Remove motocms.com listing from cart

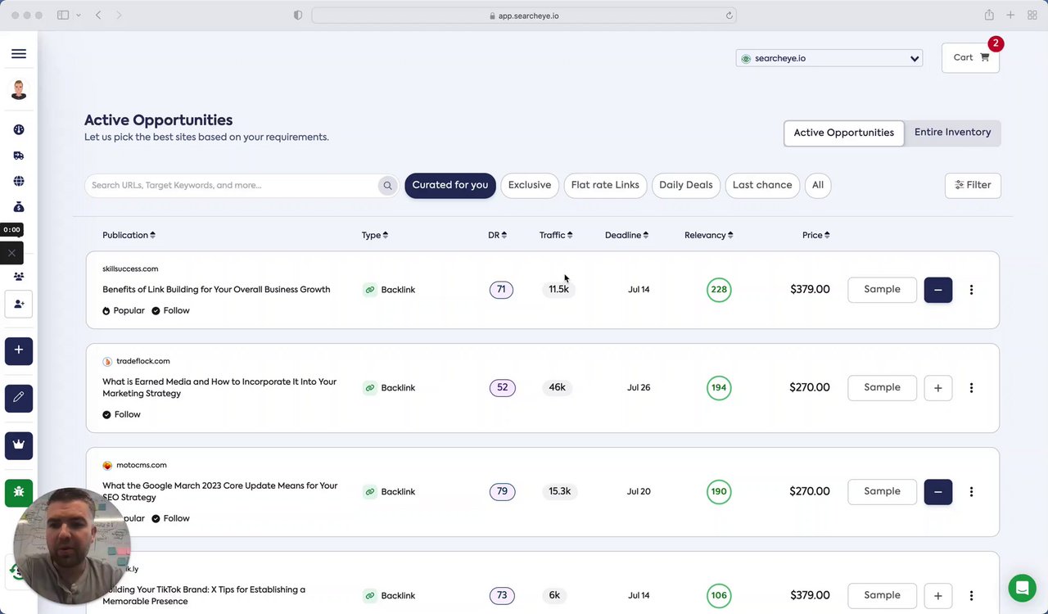[937, 492]
